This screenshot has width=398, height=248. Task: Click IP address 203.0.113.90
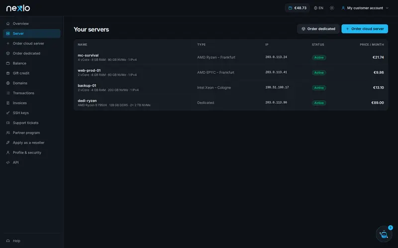(x=276, y=103)
